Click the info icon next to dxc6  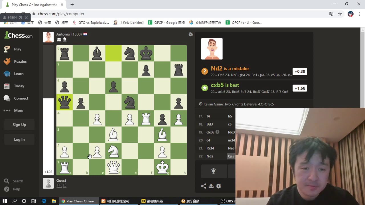point(217,132)
